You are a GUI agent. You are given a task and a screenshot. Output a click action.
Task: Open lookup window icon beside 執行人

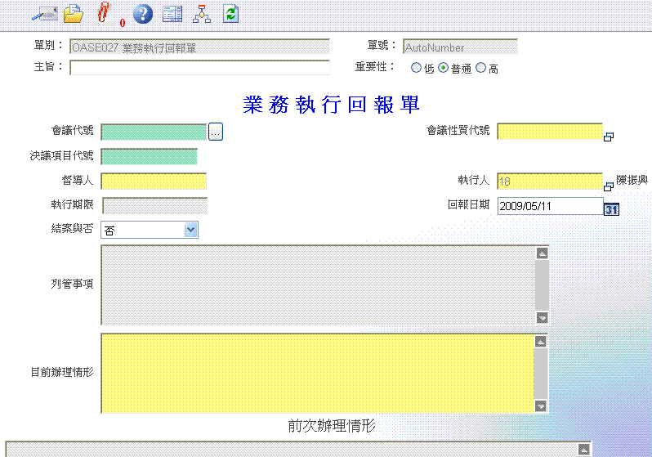[x=609, y=186]
